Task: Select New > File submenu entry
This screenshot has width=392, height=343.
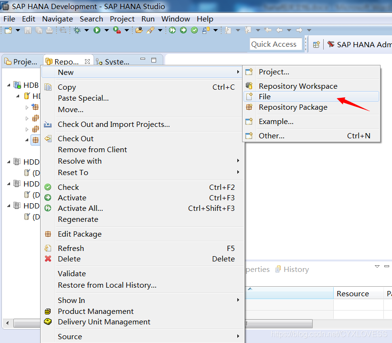Action: click(311, 97)
